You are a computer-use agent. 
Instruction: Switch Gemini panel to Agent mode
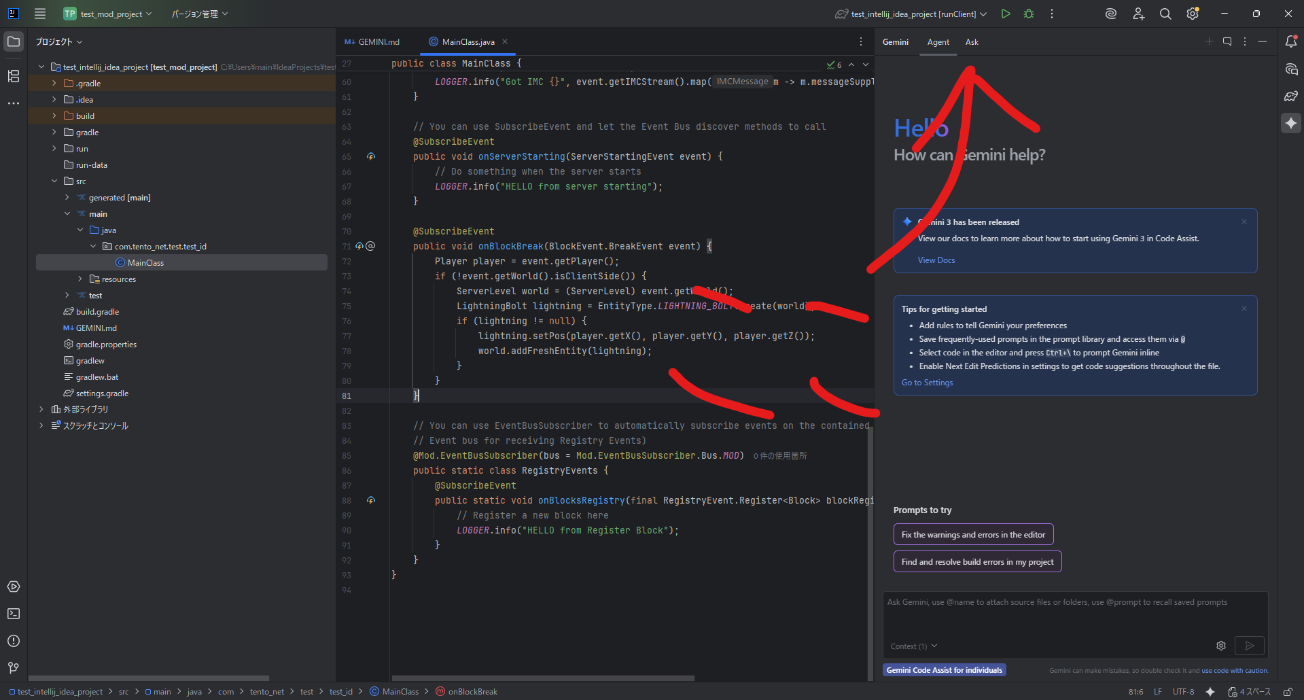click(x=938, y=42)
